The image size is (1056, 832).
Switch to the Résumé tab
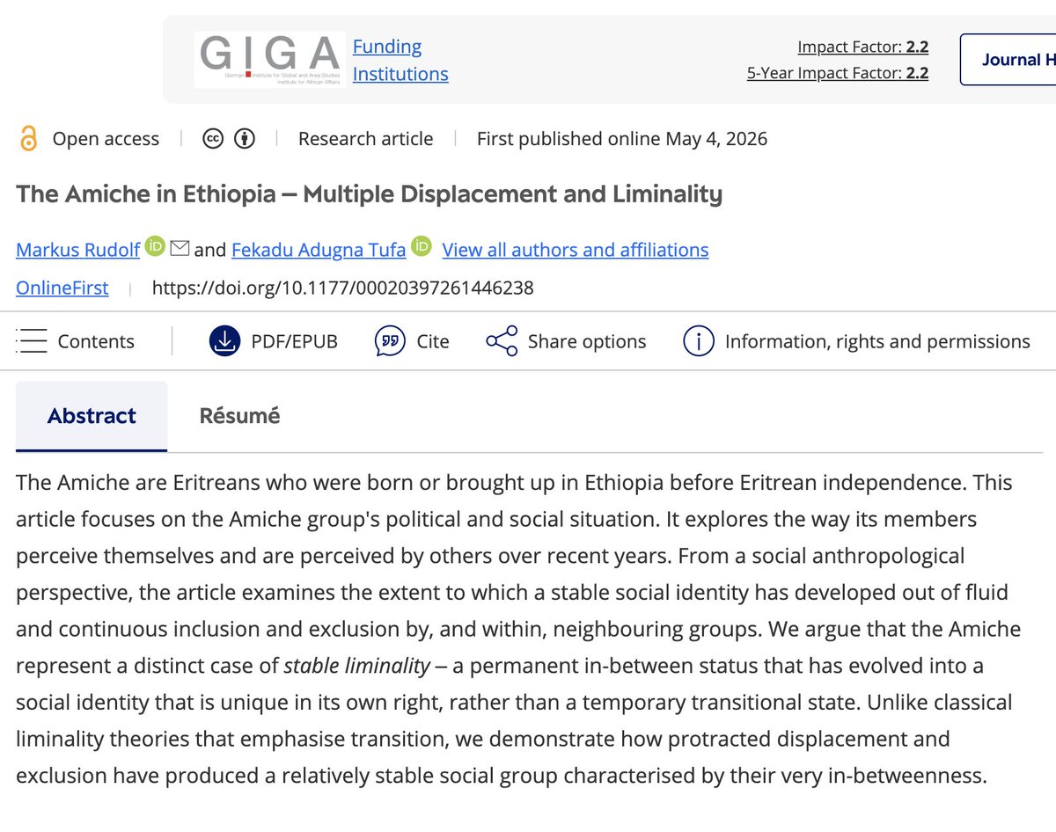239,415
